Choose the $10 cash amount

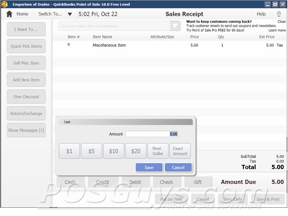(x=113, y=151)
